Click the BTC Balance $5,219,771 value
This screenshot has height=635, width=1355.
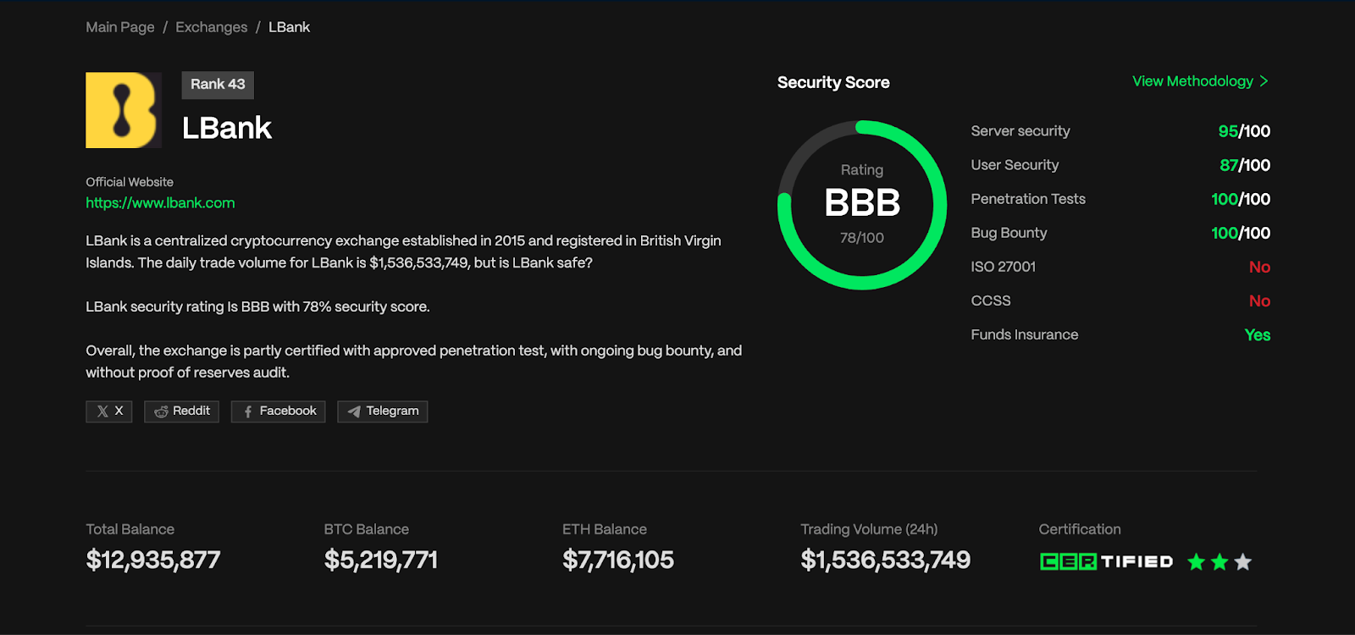(x=381, y=560)
